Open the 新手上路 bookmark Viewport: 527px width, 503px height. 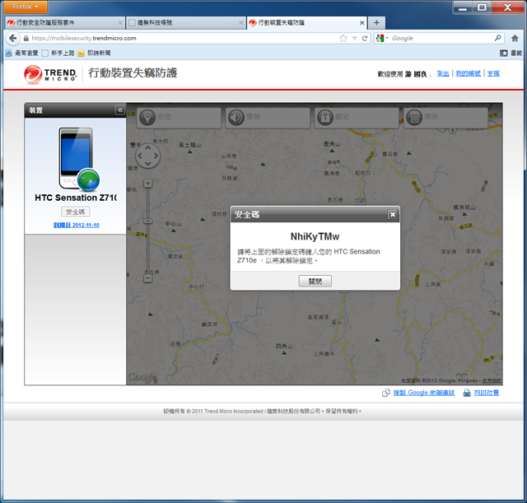pos(58,53)
